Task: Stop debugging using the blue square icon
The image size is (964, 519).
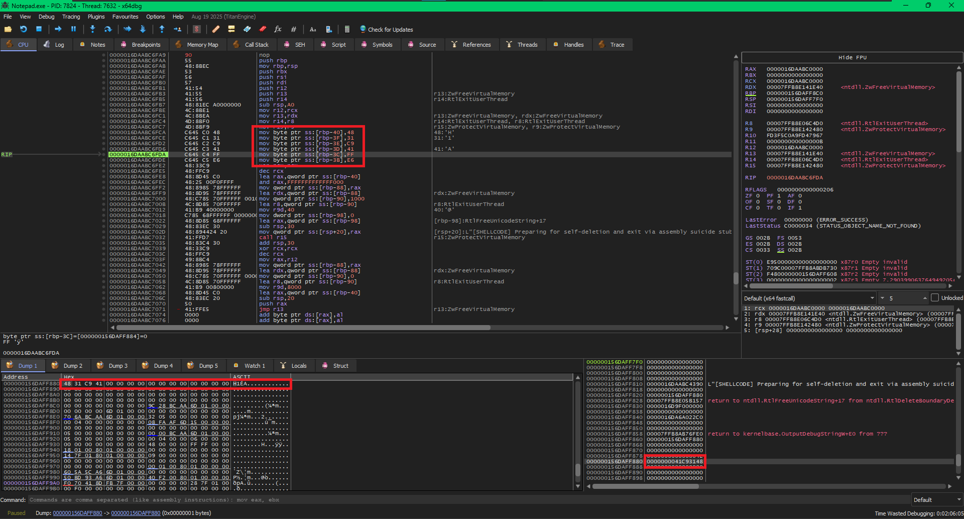Action: click(39, 30)
